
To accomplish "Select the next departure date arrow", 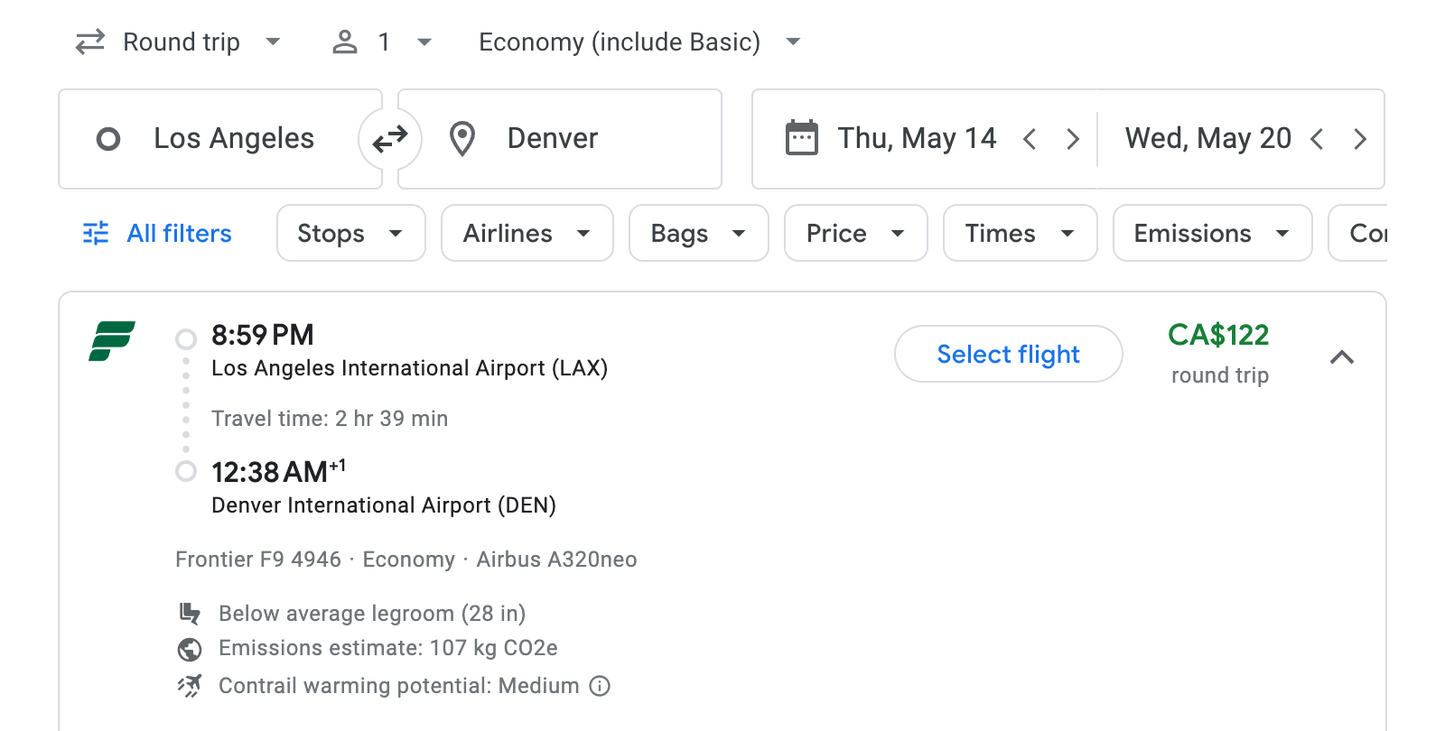I will tap(1073, 138).
